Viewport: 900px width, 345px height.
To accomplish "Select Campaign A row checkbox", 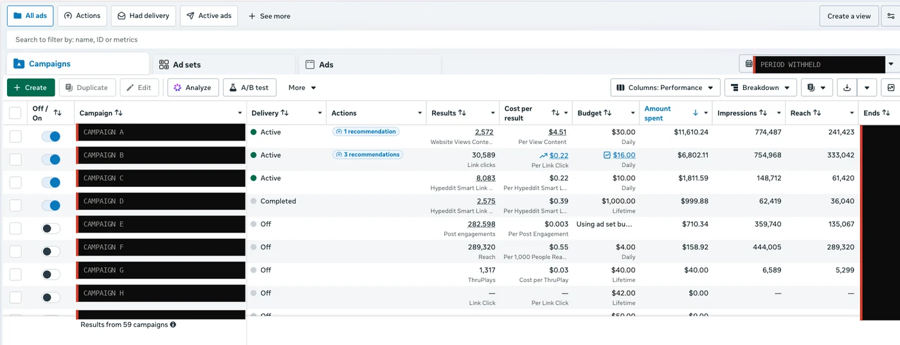I will tap(15, 136).
